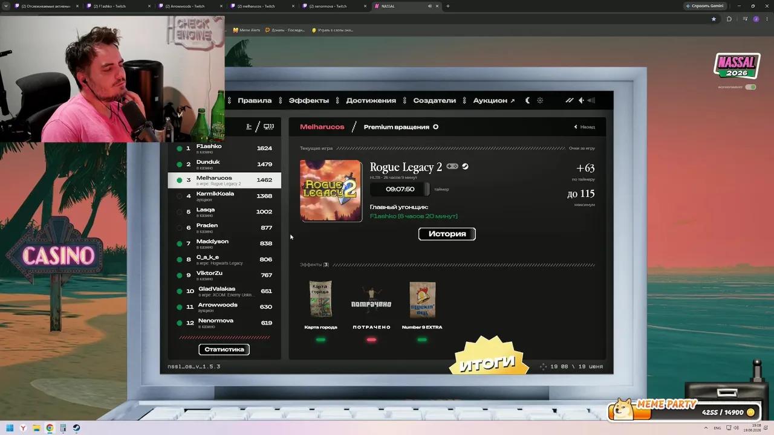The width and height of the screenshot is (774, 435).
Task: Open Chrome from taskbar
Action: tap(50, 428)
